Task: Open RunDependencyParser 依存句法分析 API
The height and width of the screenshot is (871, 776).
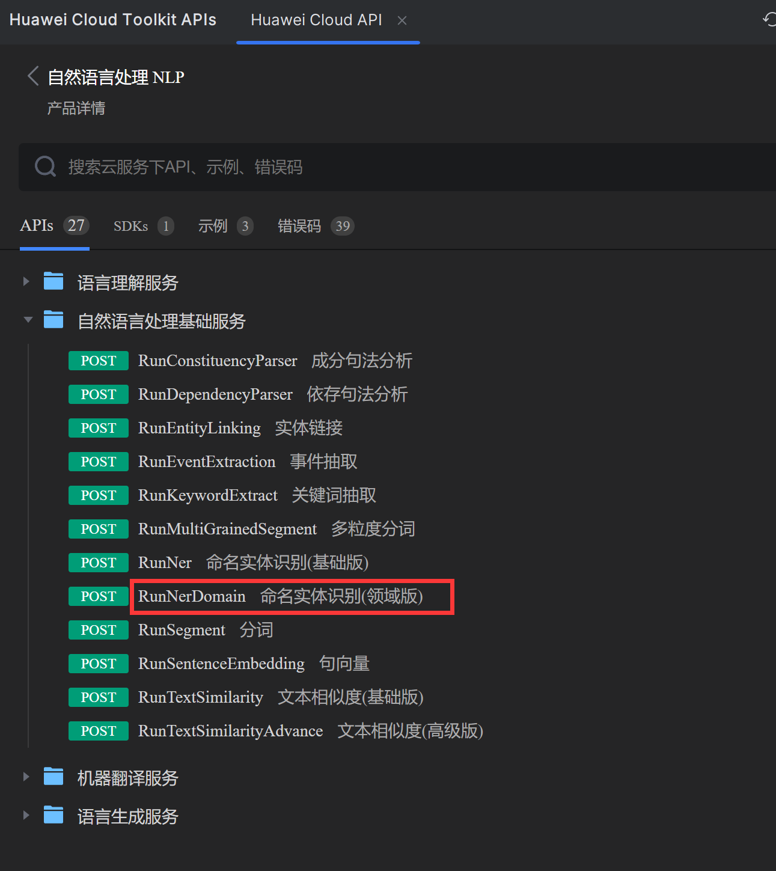Action: pyautogui.click(x=273, y=394)
